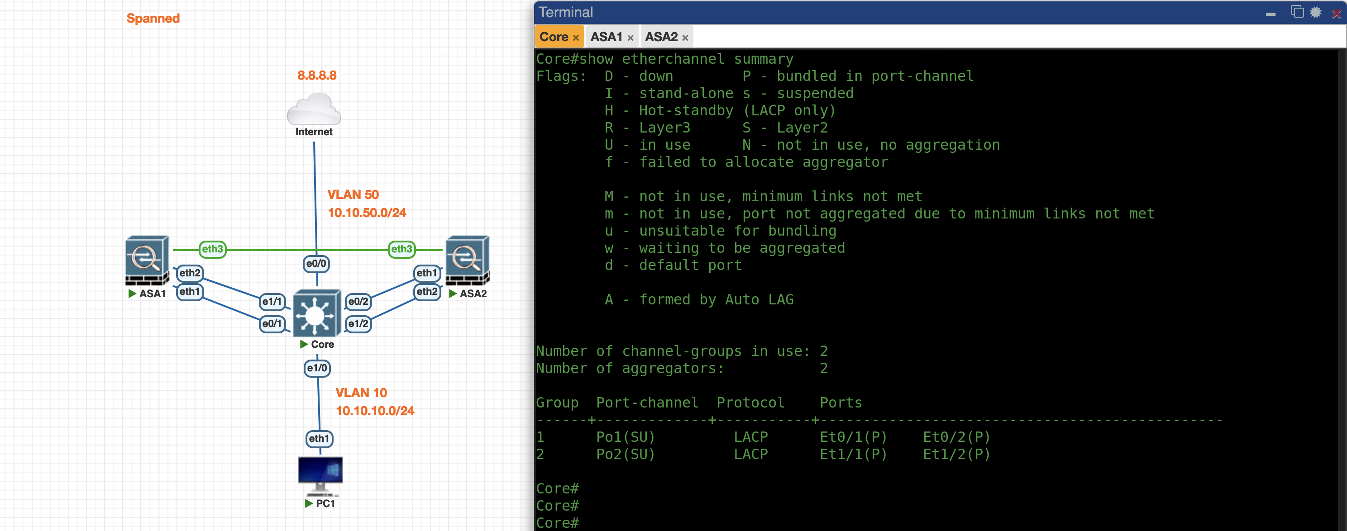1347x531 pixels.
Task: Click the Spanned title label
Action: (153, 18)
